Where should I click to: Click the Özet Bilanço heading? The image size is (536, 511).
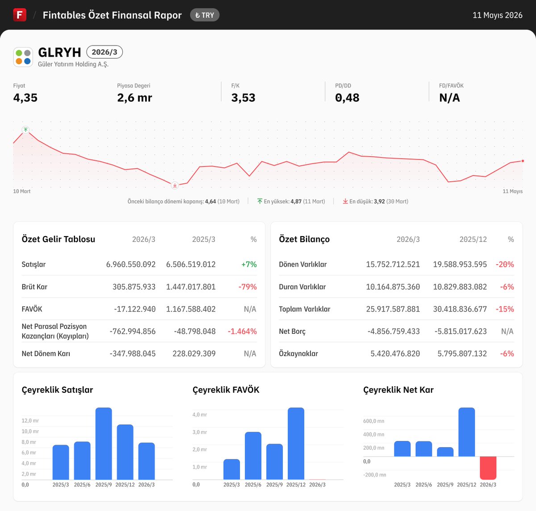[304, 239]
